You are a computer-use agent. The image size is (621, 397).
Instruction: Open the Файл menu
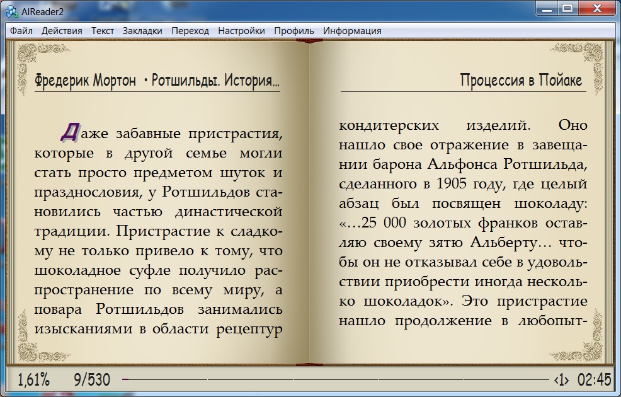[21, 31]
